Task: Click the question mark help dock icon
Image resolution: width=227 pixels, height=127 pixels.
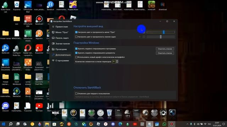Action: click(x=73, y=113)
